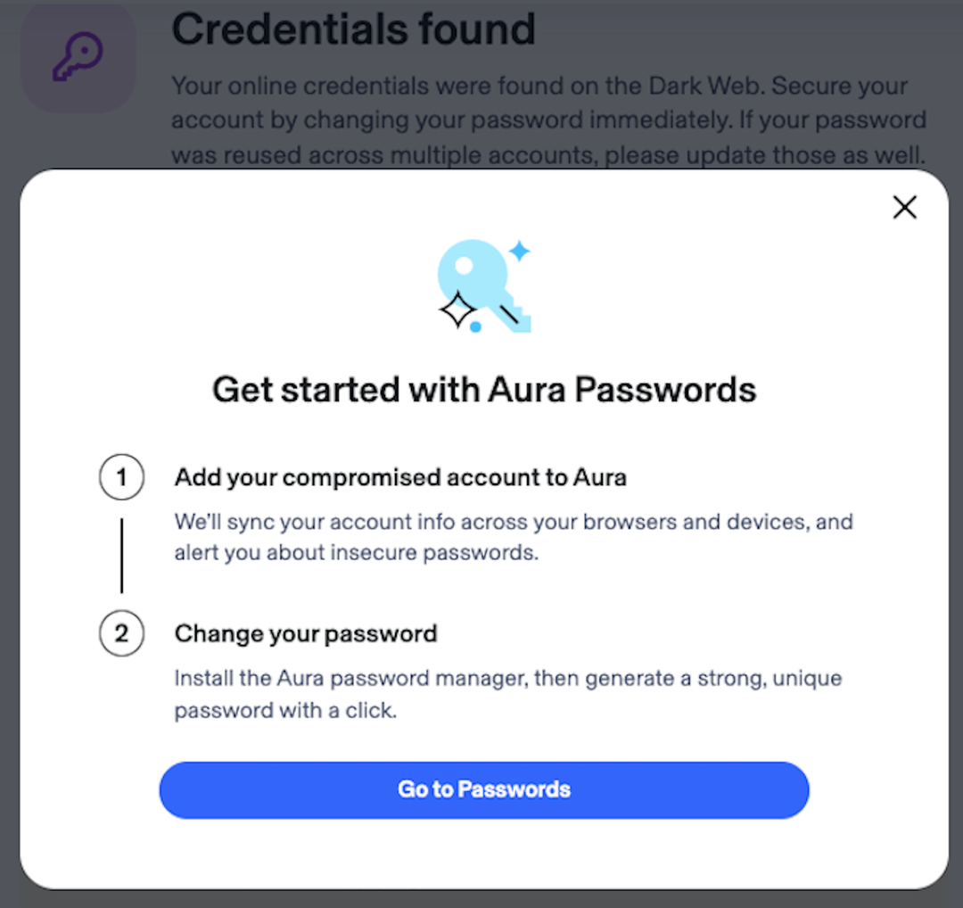The image size is (963, 908).
Task: Dismiss the dialog with the X
Action: point(904,207)
